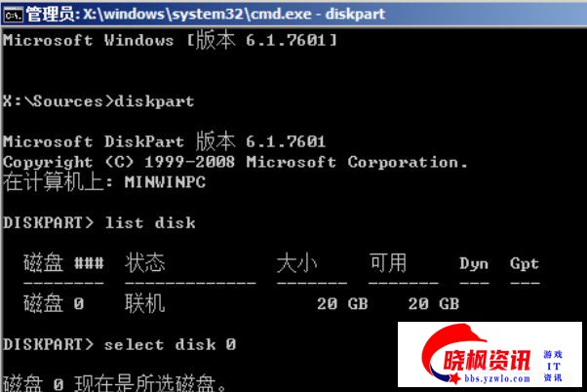Click the 可用 column header
Screen dimensions: 587x392
pyautogui.click(x=388, y=262)
